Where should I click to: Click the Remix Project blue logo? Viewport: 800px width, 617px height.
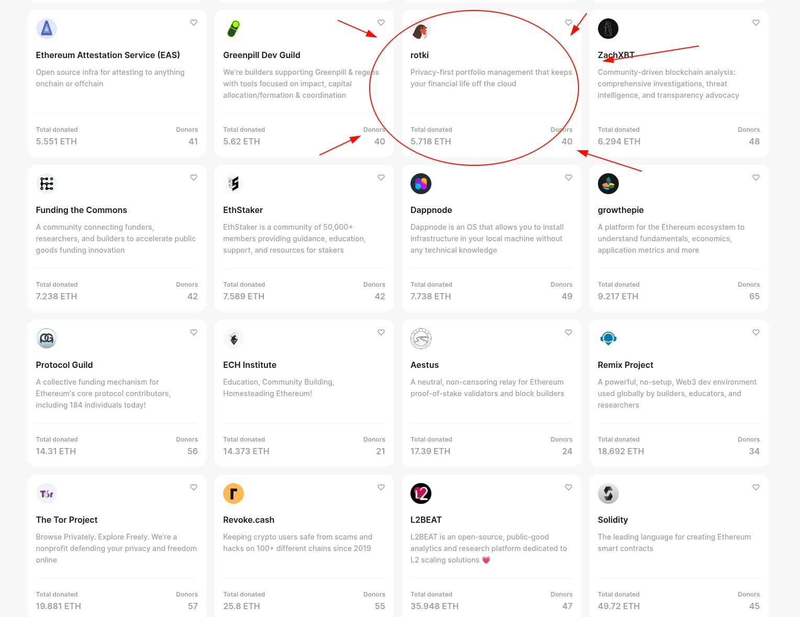click(x=608, y=339)
